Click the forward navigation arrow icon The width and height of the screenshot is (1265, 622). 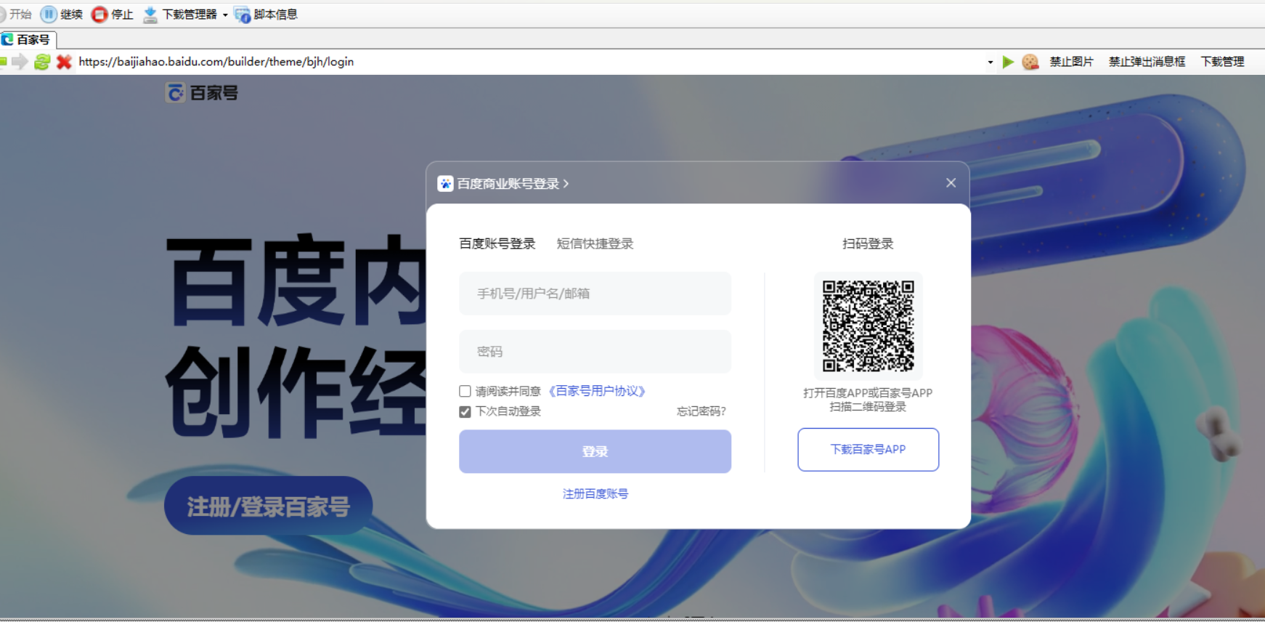[20, 62]
